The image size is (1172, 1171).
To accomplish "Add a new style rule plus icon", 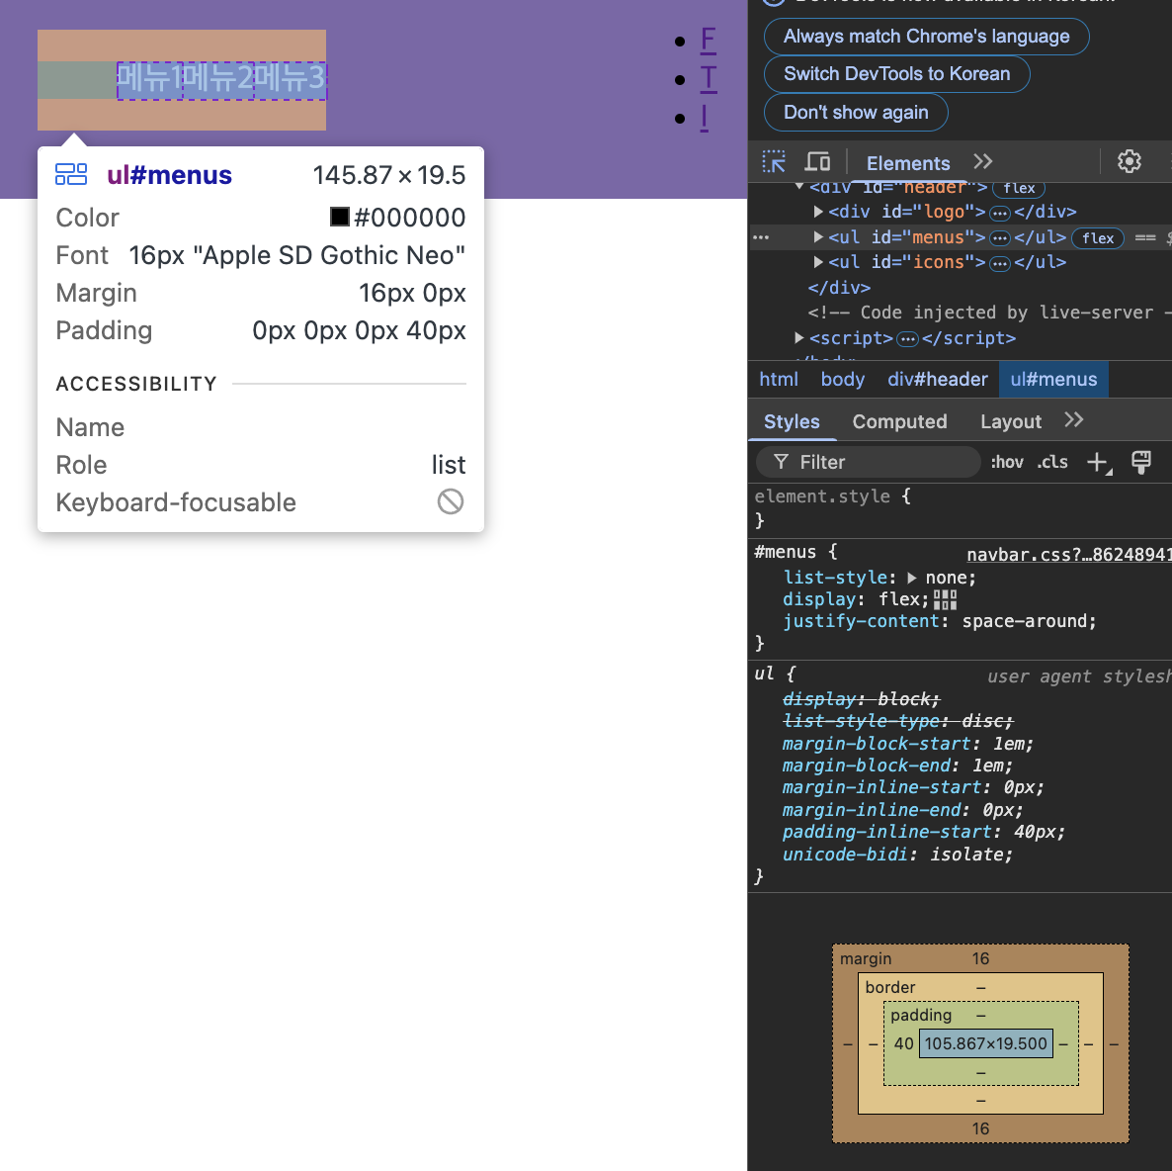I will click(1099, 463).
